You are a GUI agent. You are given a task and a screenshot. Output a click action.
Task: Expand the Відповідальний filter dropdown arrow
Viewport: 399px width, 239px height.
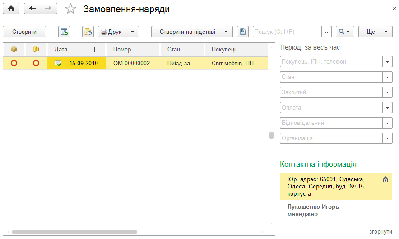[388, 123]
